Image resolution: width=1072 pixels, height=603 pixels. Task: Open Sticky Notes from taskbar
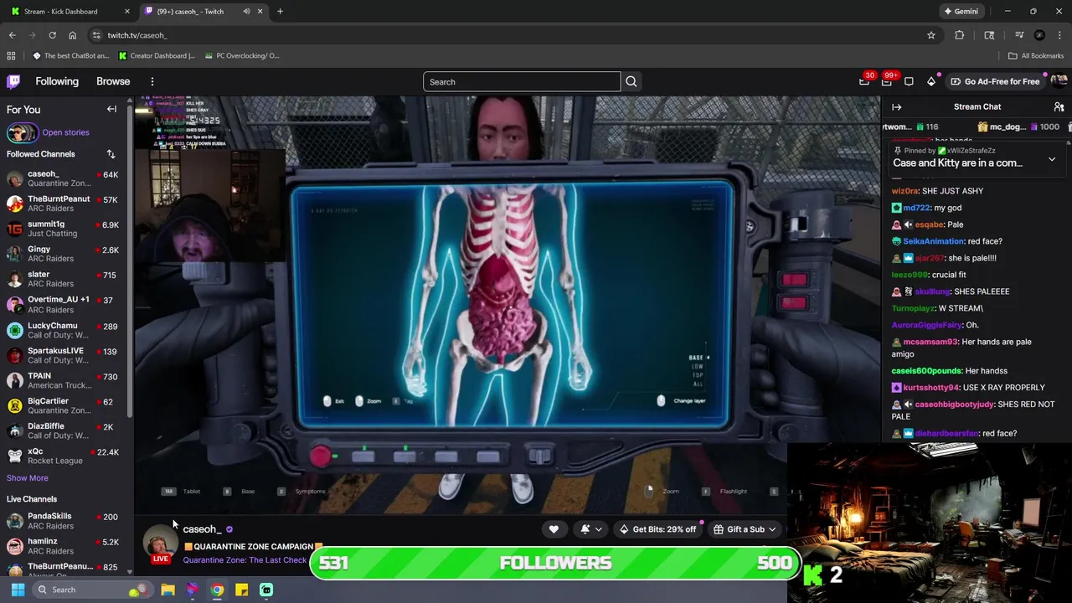[x=241, y=590]
